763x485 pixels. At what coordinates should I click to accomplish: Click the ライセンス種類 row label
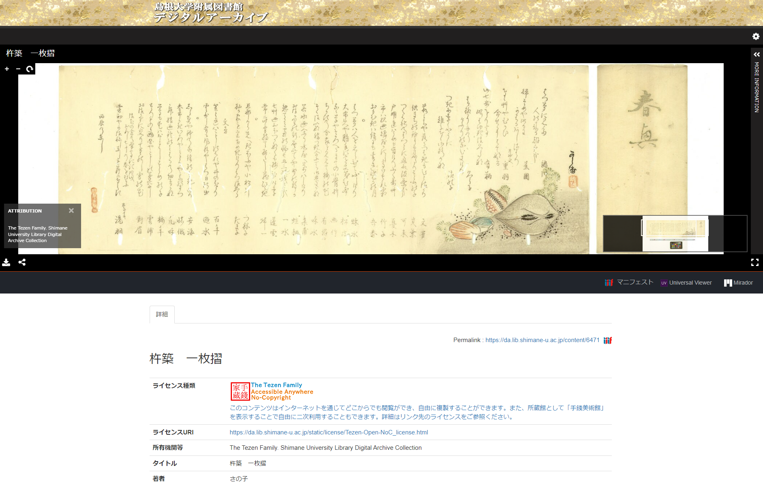[174, 385]
